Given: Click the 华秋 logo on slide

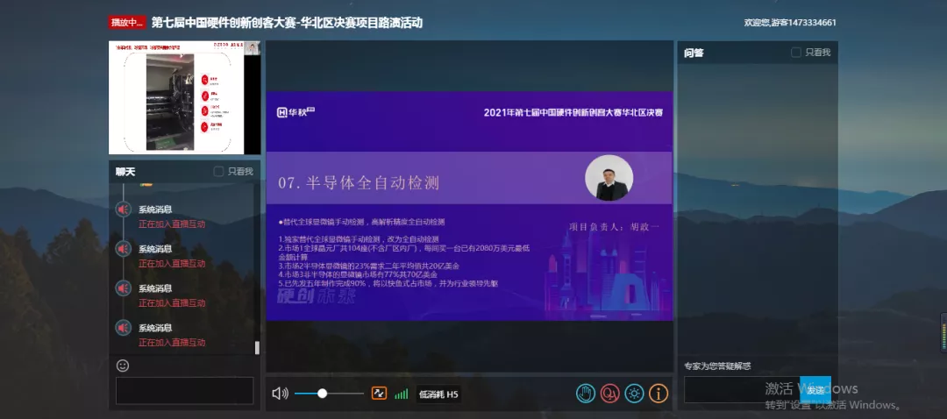Looking at the screenshot, I should pyautogui.click(x=296, y=112).
